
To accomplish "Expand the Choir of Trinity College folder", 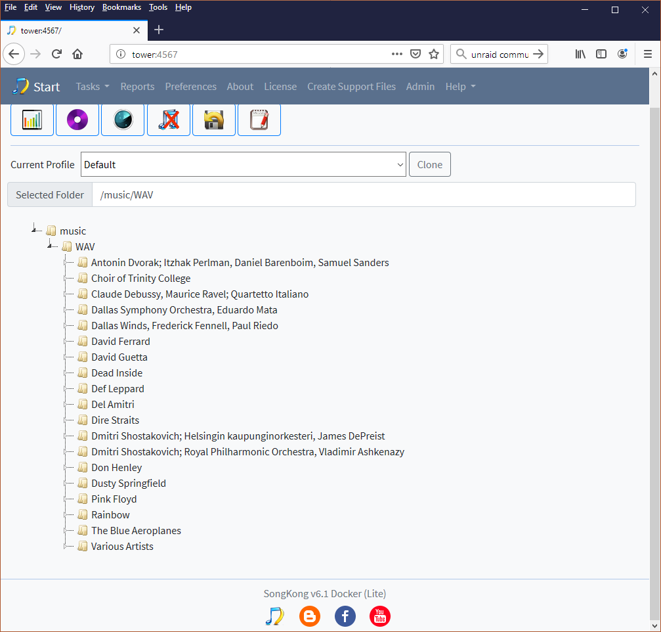I will tap(66, 279).
